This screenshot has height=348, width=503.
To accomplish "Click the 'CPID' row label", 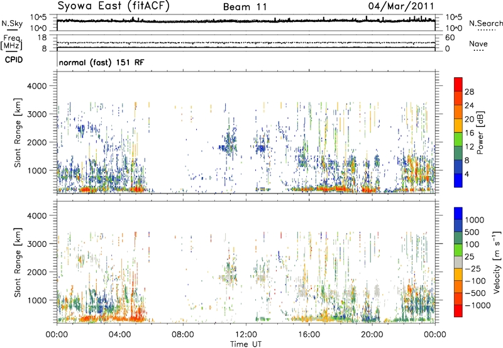I will click(14, 60).
